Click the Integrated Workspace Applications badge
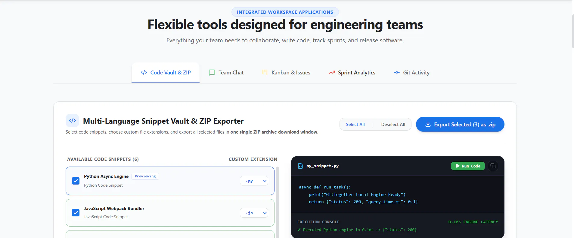The image size is (574, 238). click(285, 12)
